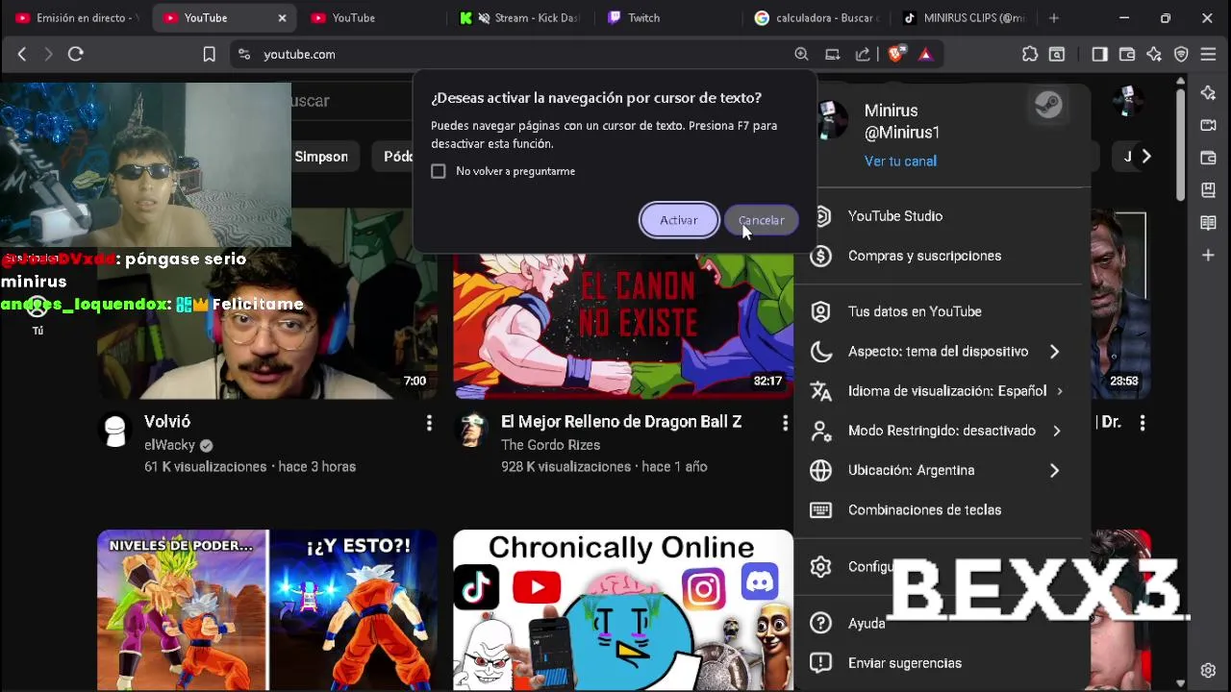Click the Steam icon in account panel
Image resolution: width=1231 pixels, height=692 pixels.
[x=1048, y=105]
